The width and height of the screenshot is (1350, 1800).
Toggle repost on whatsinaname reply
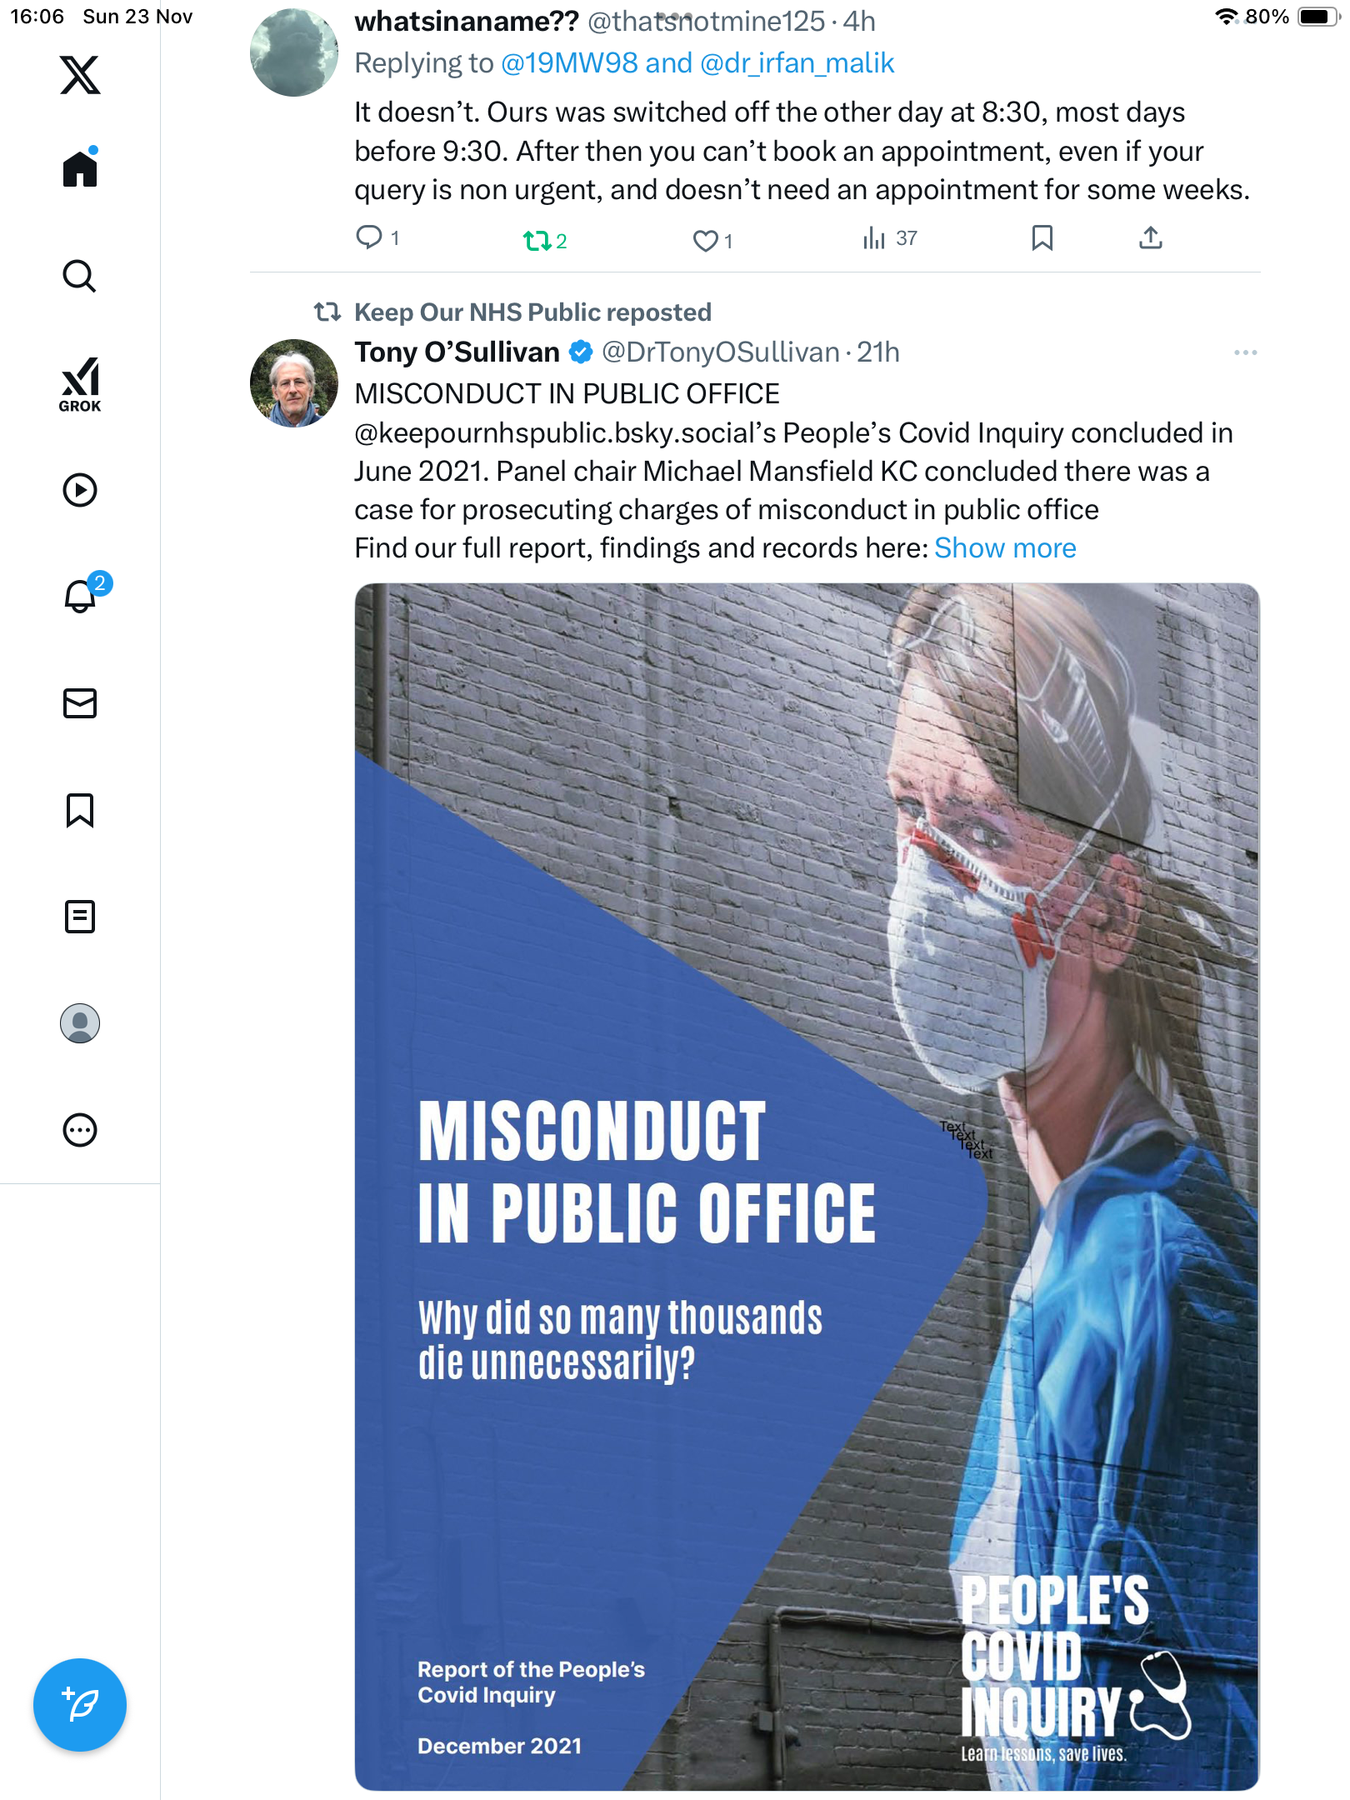(x=537, y=241)
